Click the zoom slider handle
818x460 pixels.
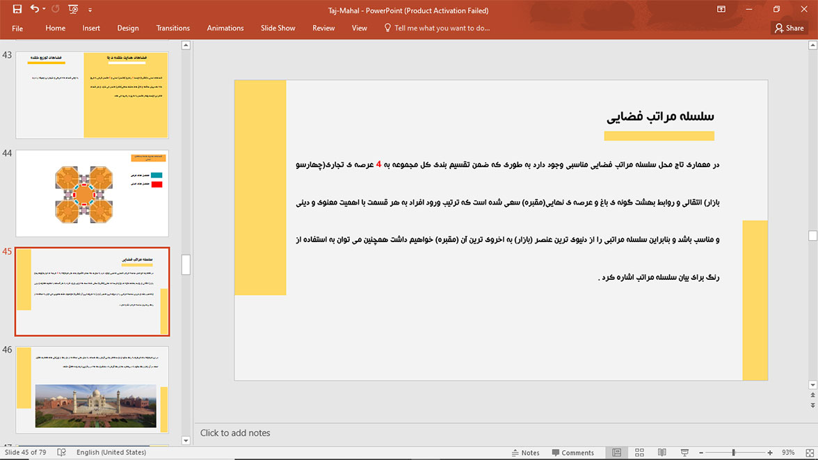click(733, 452)
